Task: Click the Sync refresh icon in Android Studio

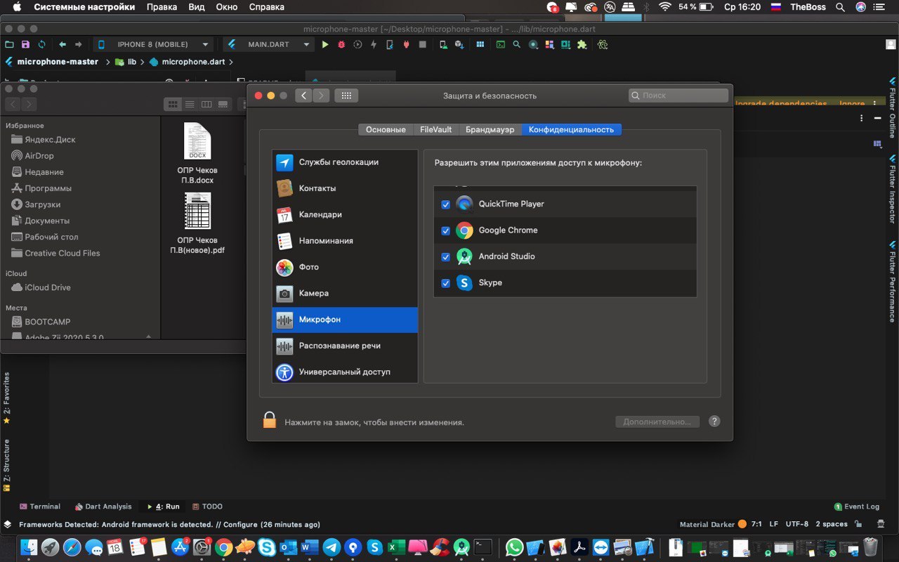Action: [x=41, y=44]
